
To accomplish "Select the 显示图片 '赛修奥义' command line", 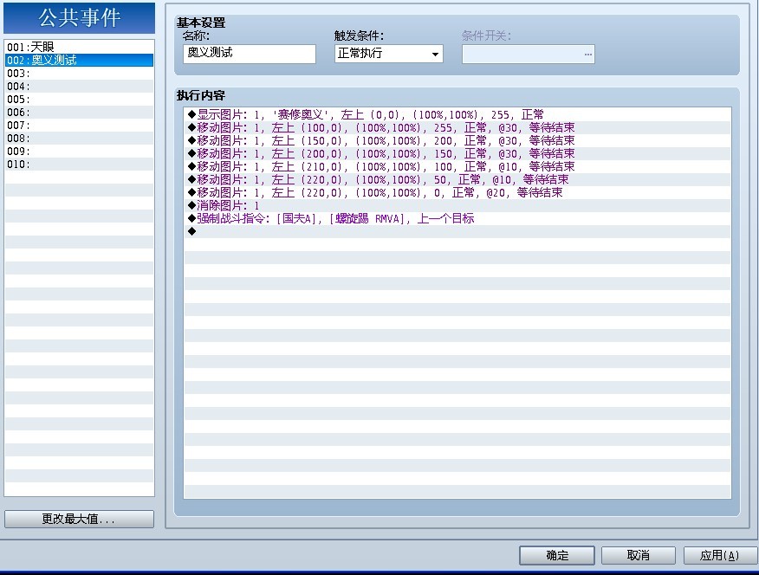I will click(x=457, y=114).
